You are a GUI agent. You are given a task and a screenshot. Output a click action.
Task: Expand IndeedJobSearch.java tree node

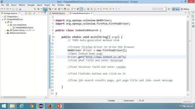(x=11, y=28)
